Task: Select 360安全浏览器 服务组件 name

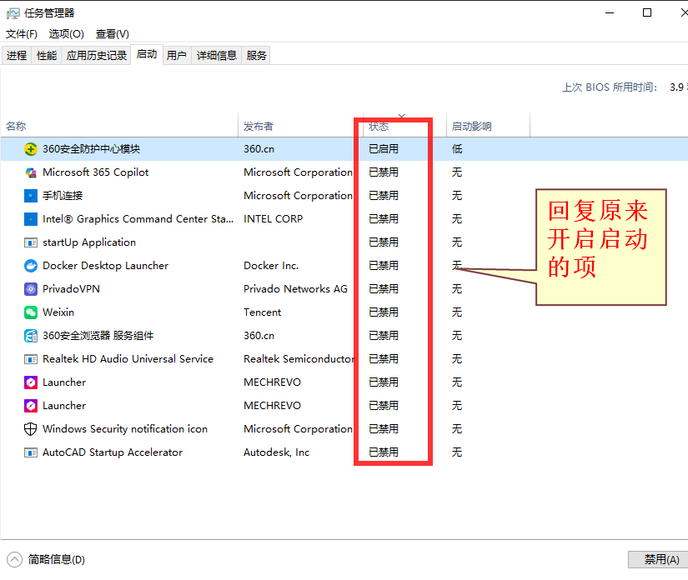Action: pyautogui.click(x=98, y=336)
